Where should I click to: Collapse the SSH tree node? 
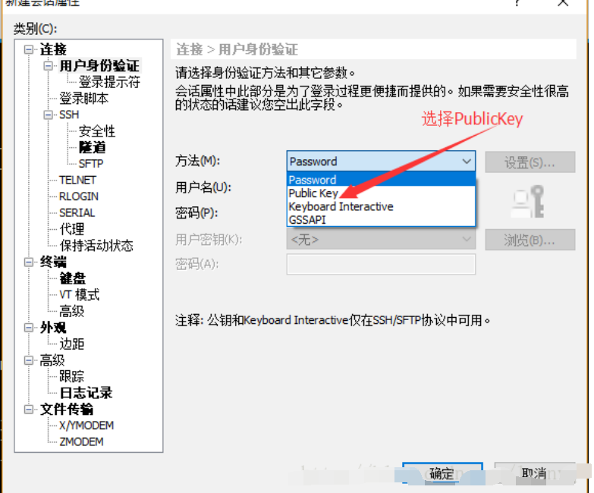[x=48, y=115]
